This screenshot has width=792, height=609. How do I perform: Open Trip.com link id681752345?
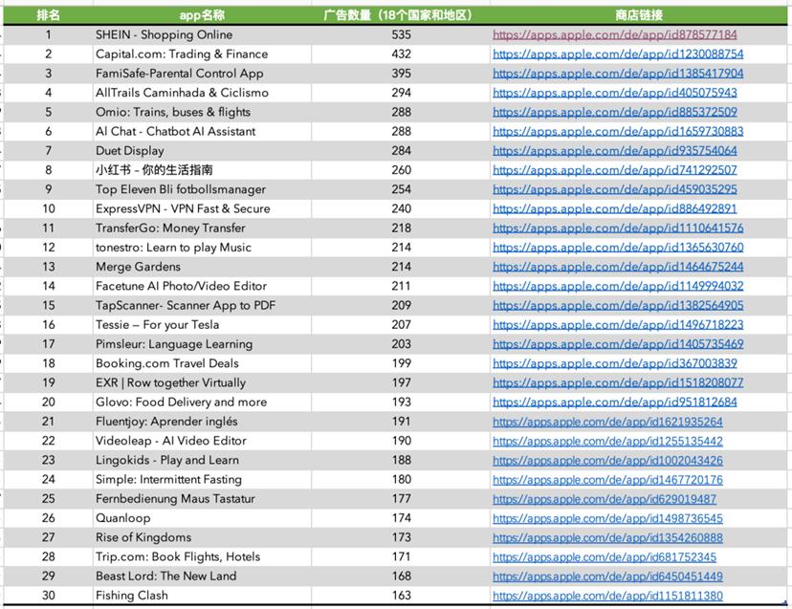[x=605, y=557]
